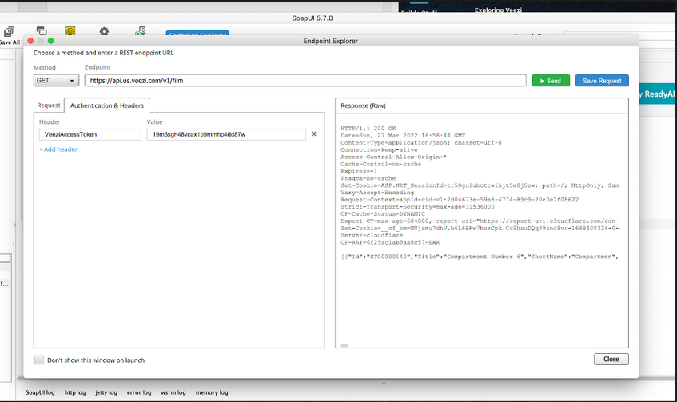This screenshot has width=677, height=402.
Task: Click the HTTP/1.1 200 OK response line
Action: point(368,128)
